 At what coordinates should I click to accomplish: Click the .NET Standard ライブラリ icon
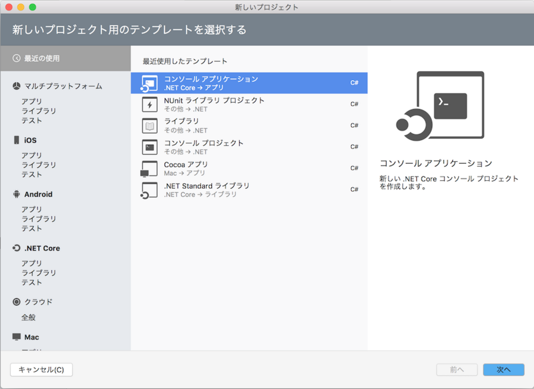149,190
